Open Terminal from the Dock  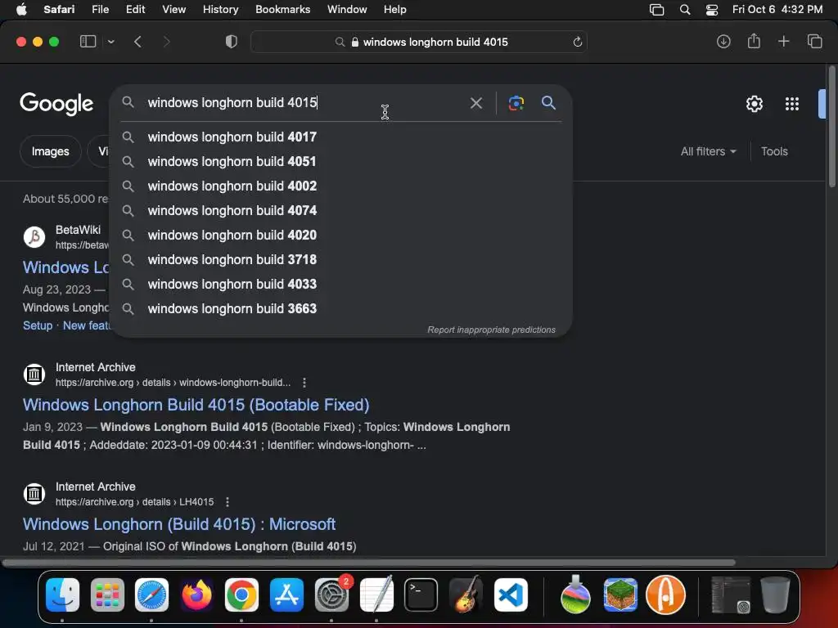[421, 594]
